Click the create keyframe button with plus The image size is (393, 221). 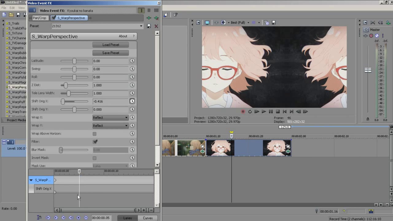pyautogui.click(x=78, y=218)
